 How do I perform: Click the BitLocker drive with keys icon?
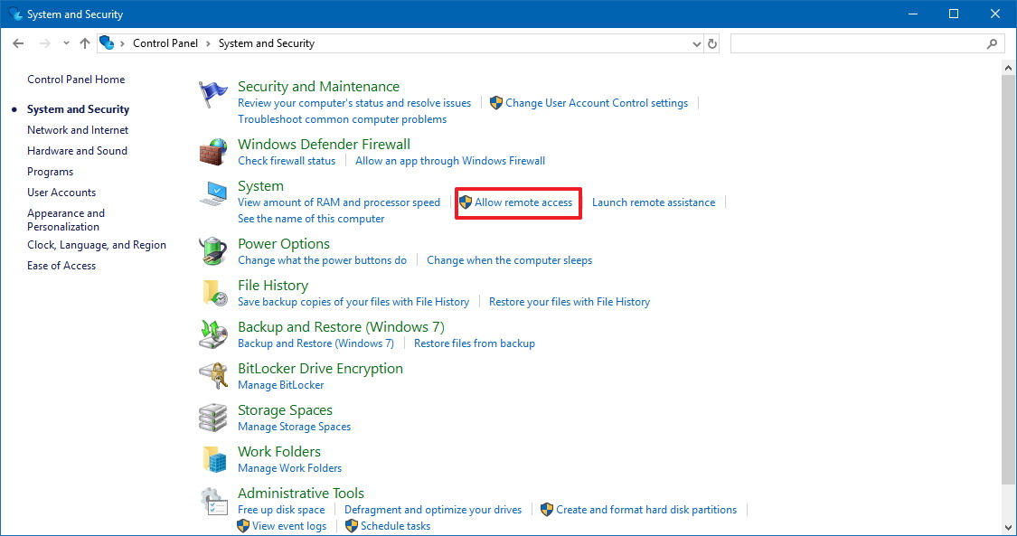click(x=212, y=376)
